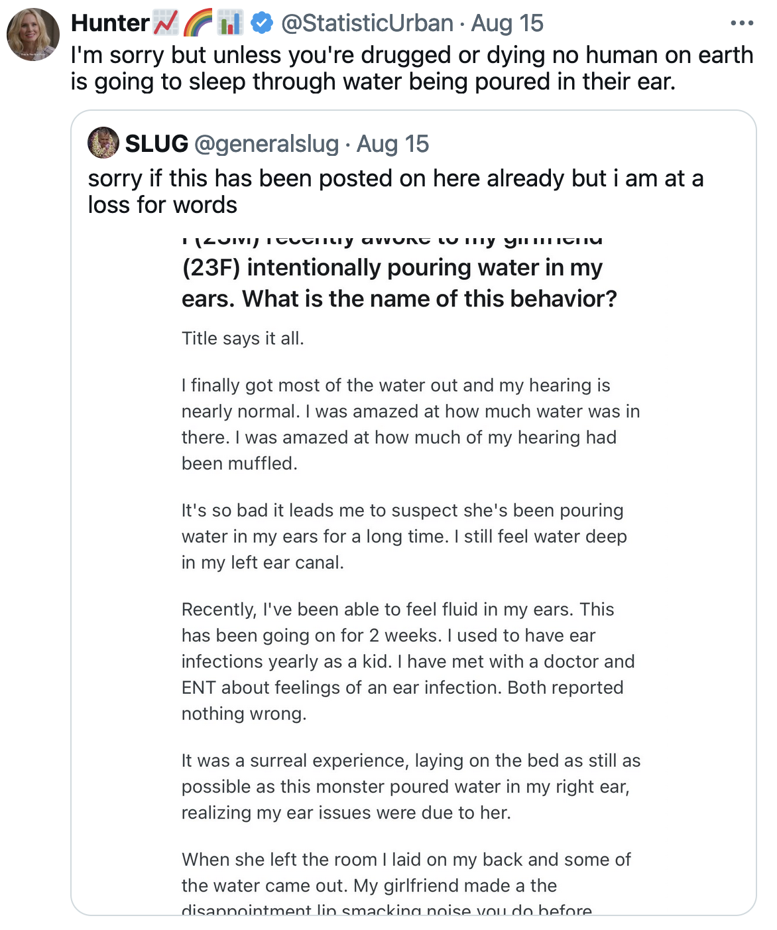Click the rainbow emoji in Hunter's name
This screenshot has height=930, width=777.
(198, 23)
